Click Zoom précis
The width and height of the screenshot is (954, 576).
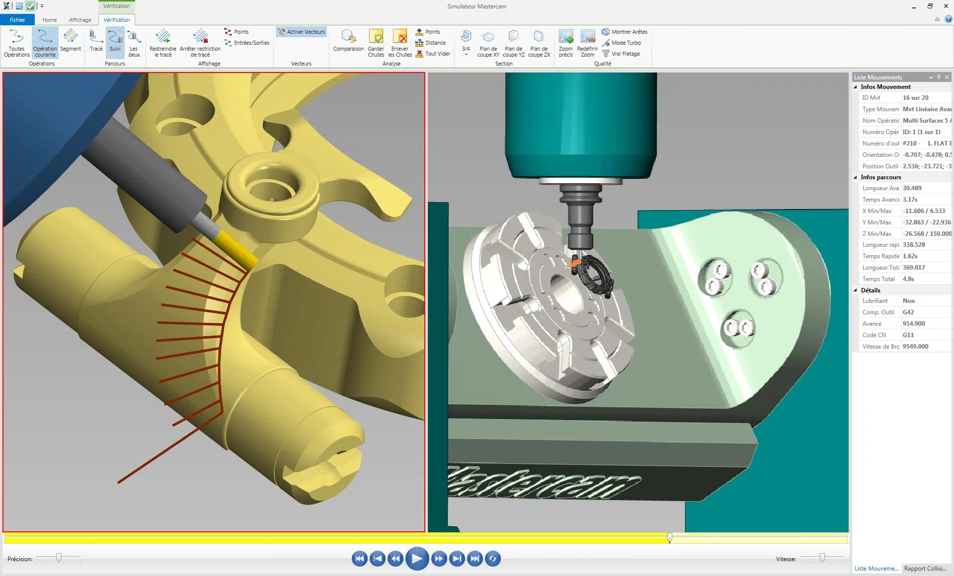coord(565,43)
